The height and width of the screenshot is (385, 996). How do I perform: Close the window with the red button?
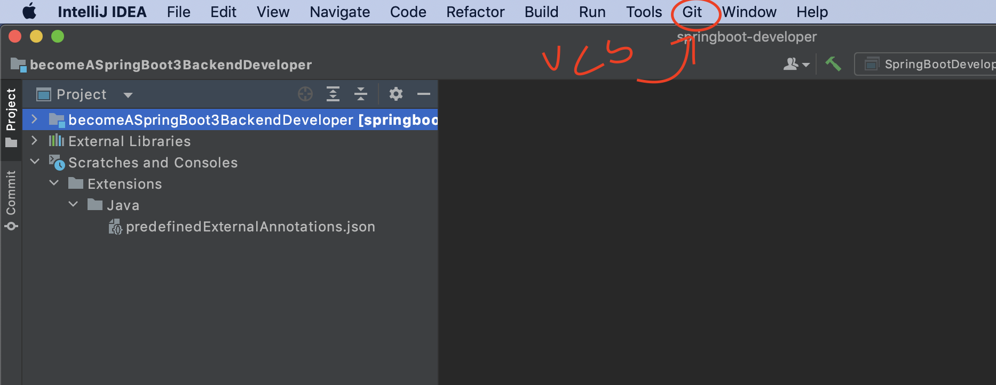(15, 36)
